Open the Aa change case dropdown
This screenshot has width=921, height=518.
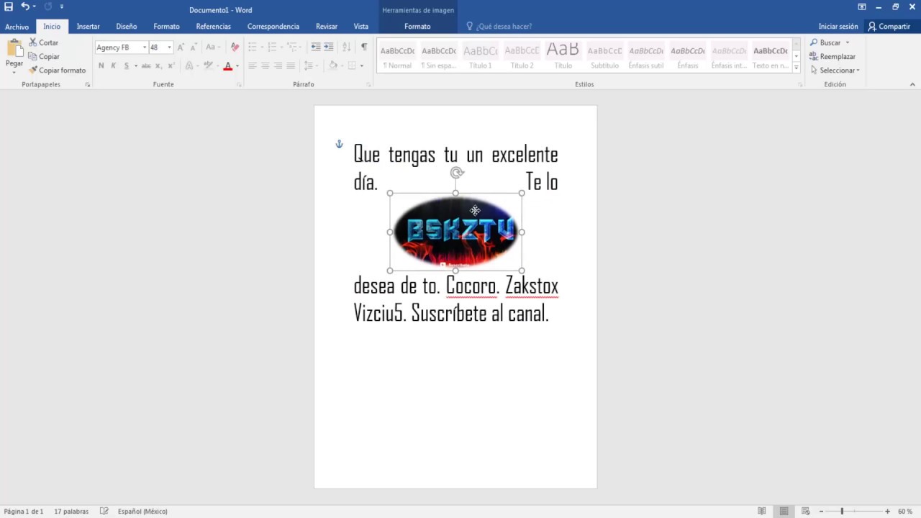[212, 47]
